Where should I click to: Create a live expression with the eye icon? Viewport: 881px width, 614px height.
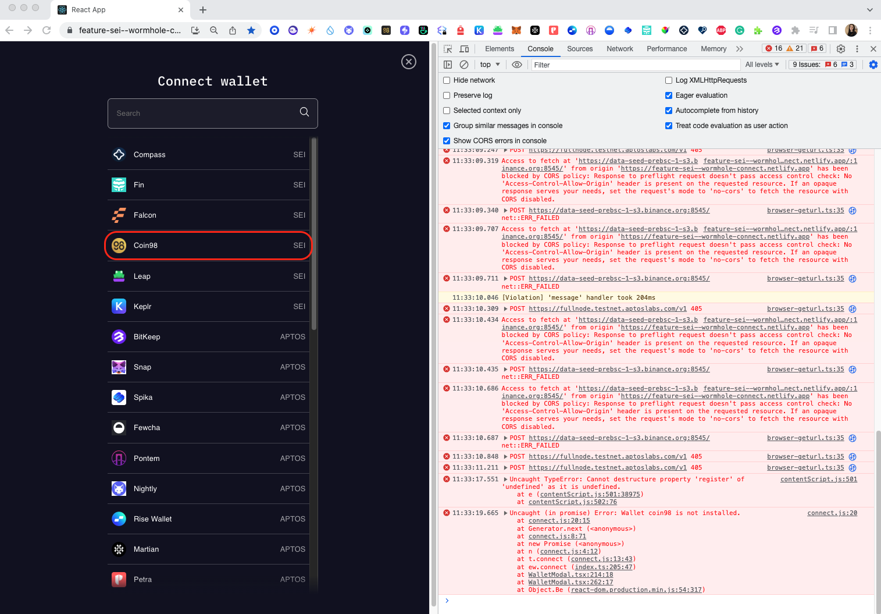[x=517, y=65]
